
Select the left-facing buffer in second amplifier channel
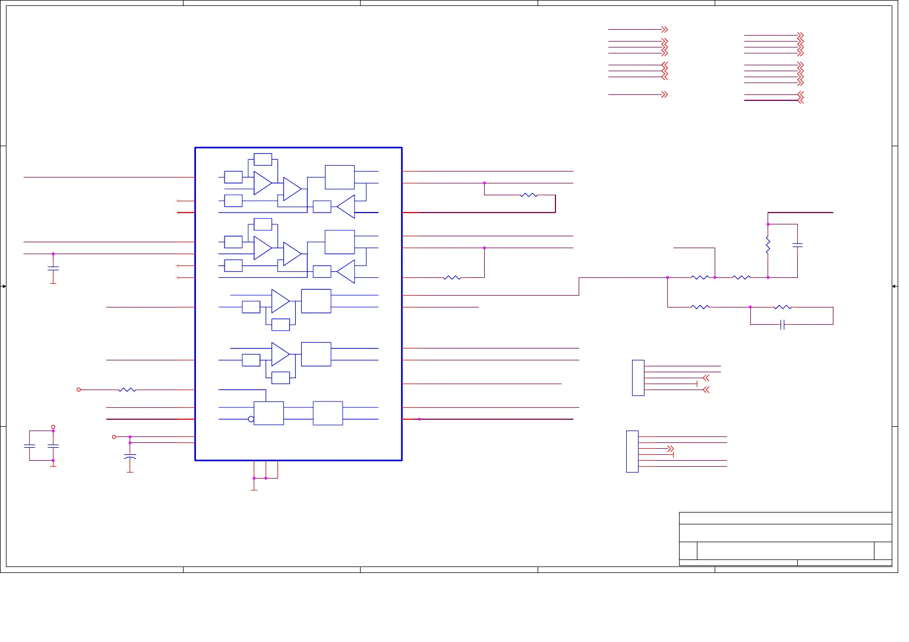point(345,271)
